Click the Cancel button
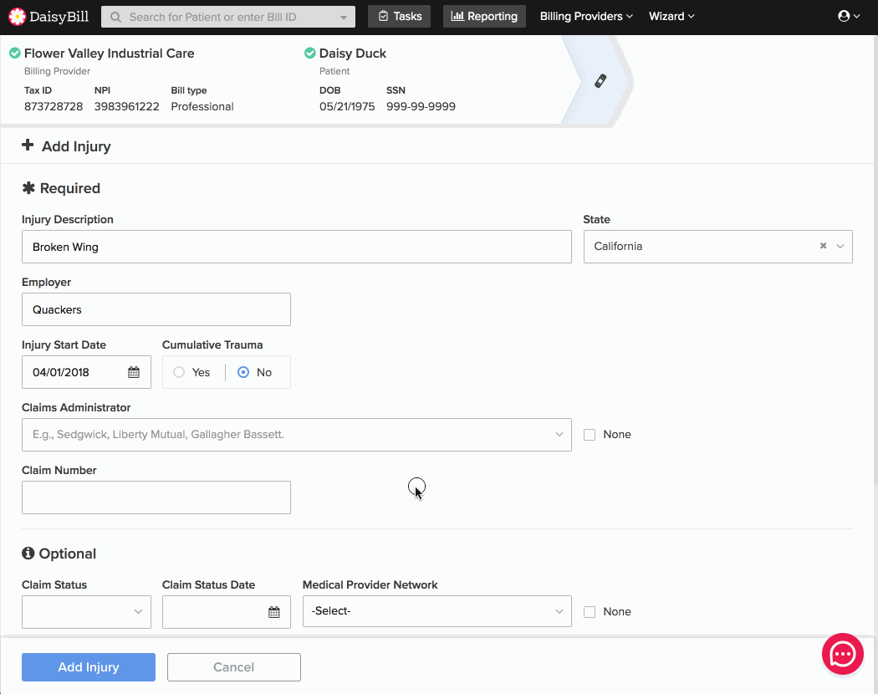This screenshot has width=878, height=694. point(234,667)
